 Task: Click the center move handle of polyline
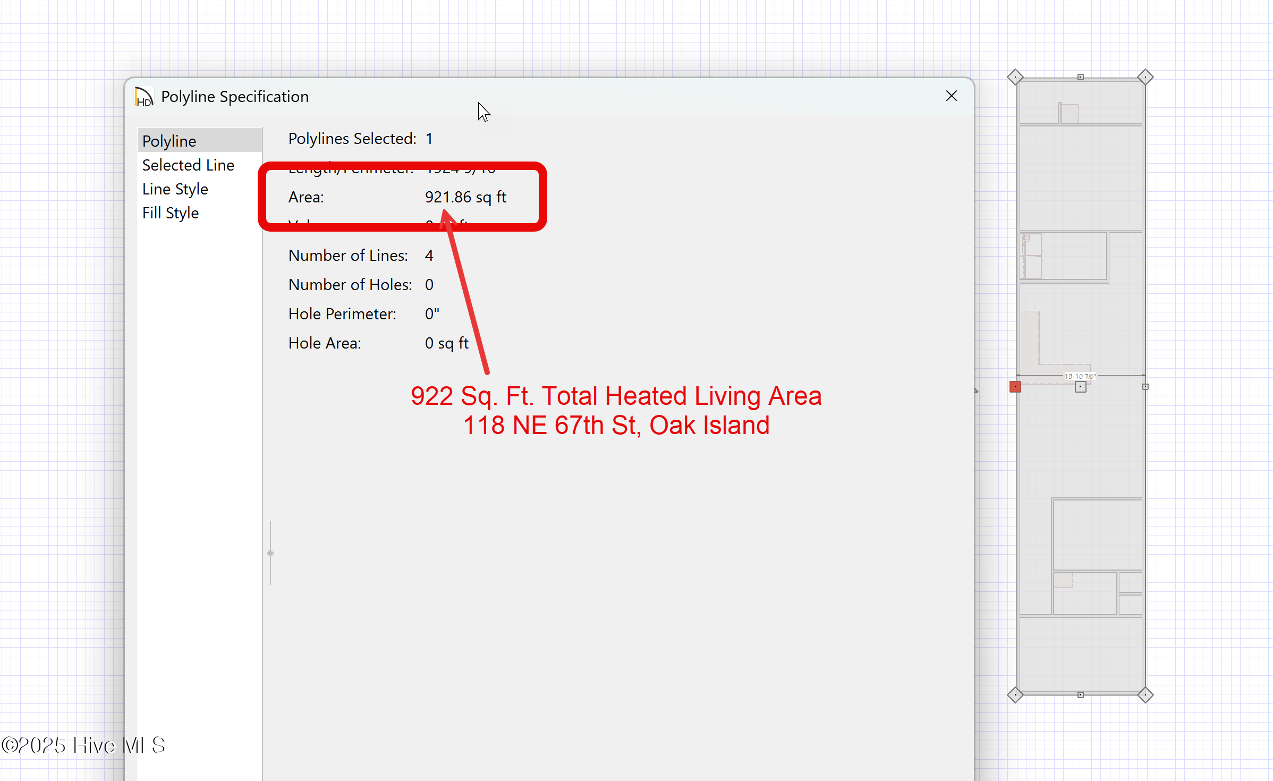click(x=1080, y=387)
